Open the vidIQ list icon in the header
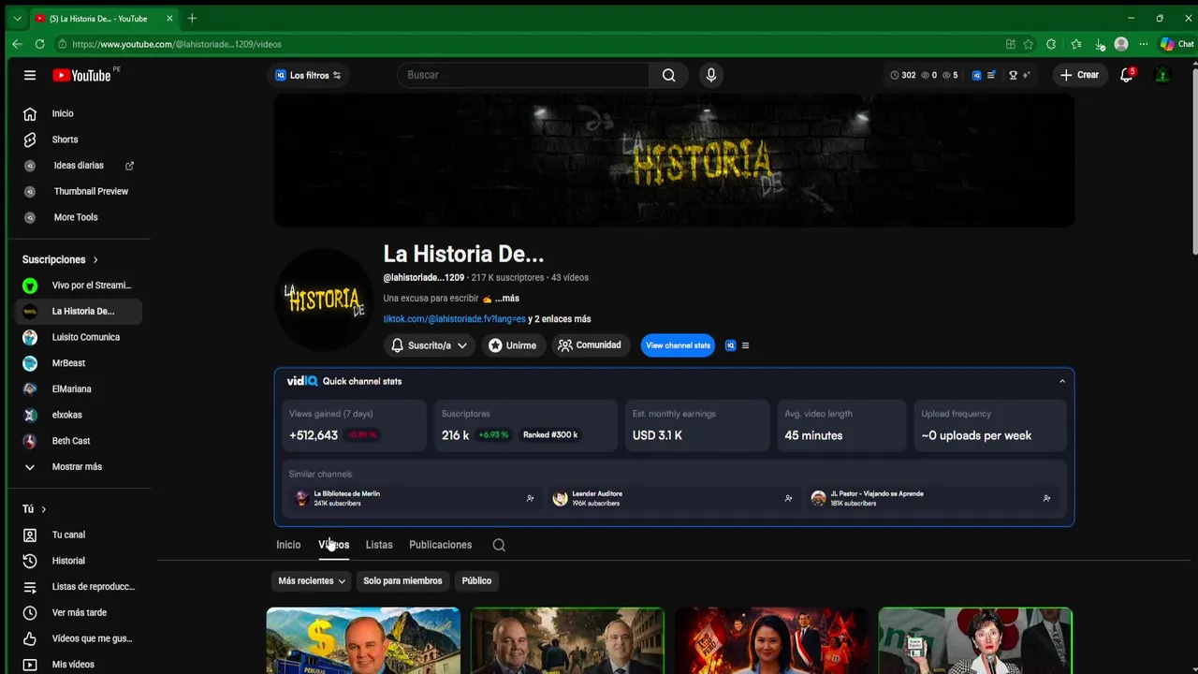Screen dimensions: 1198x674 991,75
